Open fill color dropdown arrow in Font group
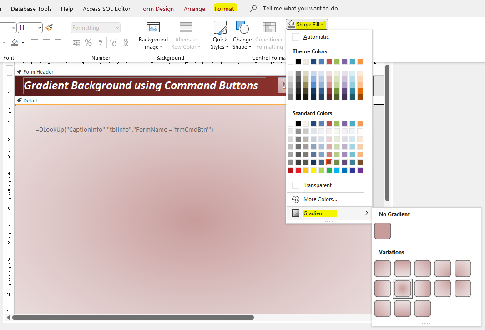 [x=23, y=42]
